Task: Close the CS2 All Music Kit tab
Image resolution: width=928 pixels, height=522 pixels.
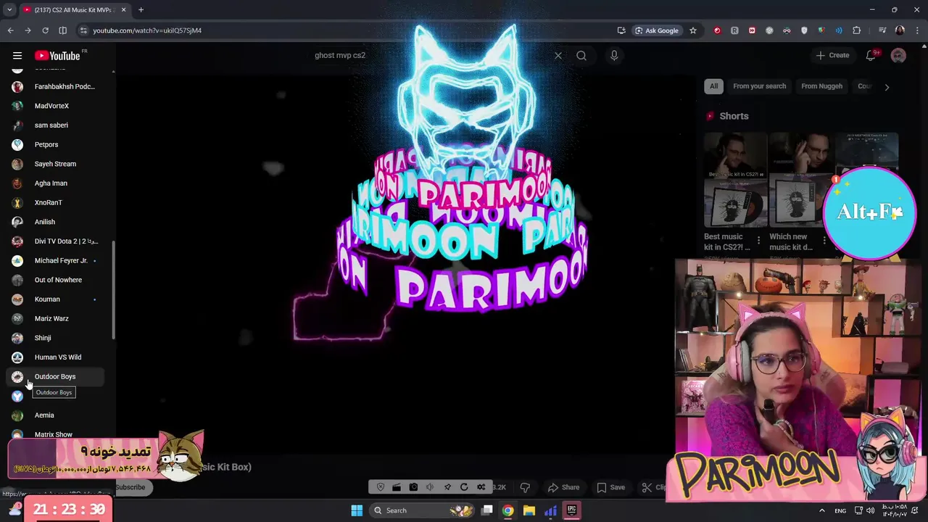Action: (x=123, y=9)
